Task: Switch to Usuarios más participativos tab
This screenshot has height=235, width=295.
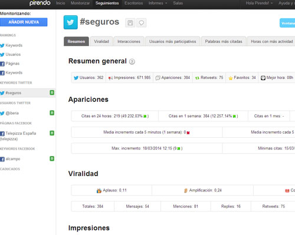Action: (x=173, y=41)
